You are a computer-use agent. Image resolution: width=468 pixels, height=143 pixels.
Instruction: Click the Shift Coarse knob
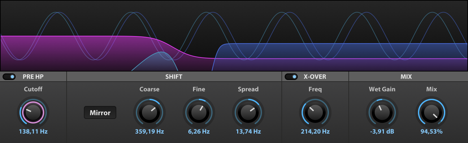tap(149, 112)
